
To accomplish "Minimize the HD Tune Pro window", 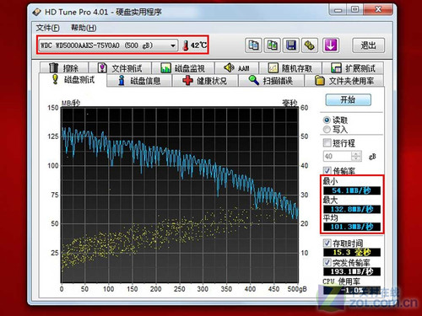I will (338, 10).
